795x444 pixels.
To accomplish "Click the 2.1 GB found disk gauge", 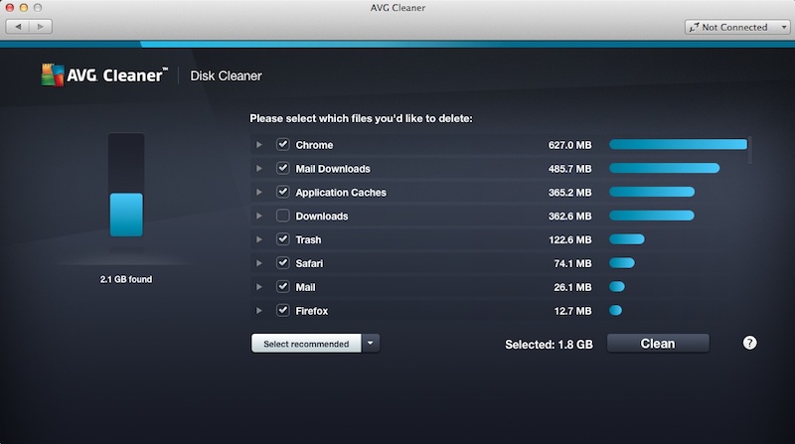I will pos(126,185).
